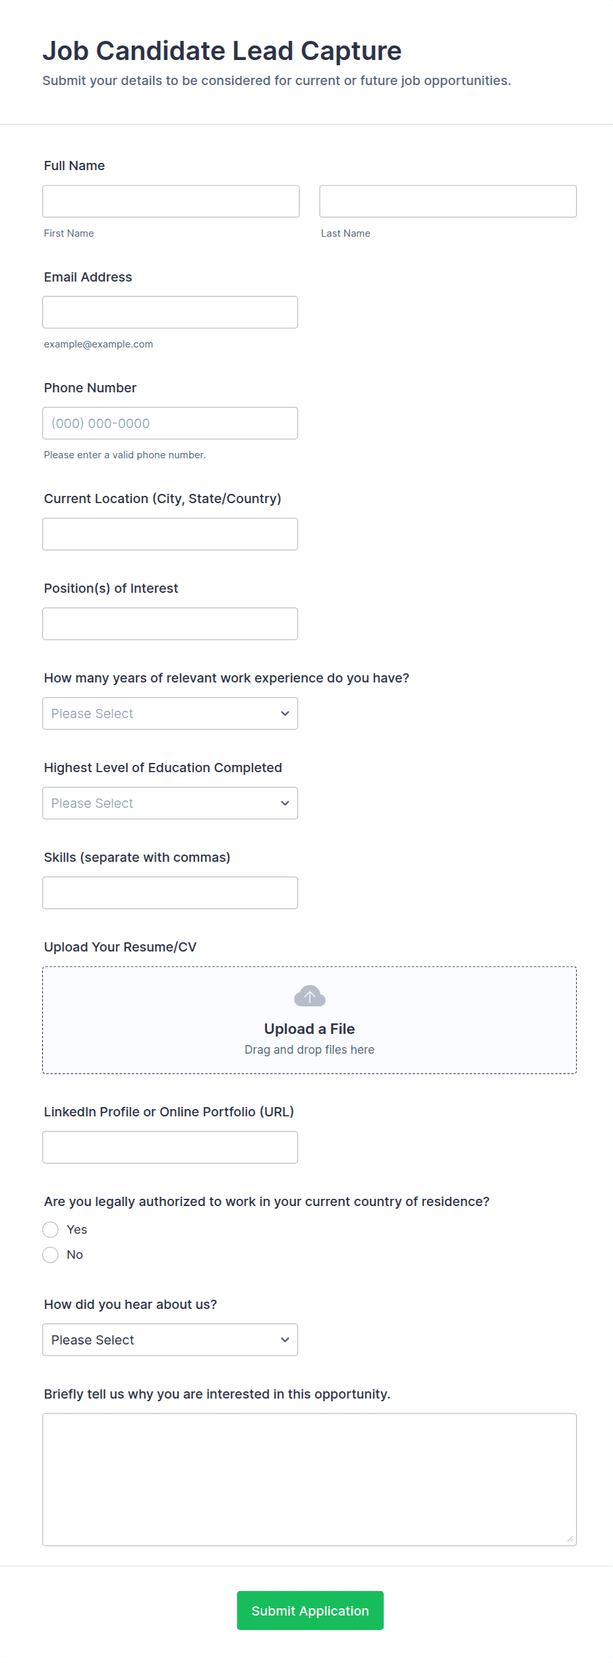Click 'Upload a File' in the drop zone
The width and height of the screenshot is (613, 1663).
point(310,1029)
